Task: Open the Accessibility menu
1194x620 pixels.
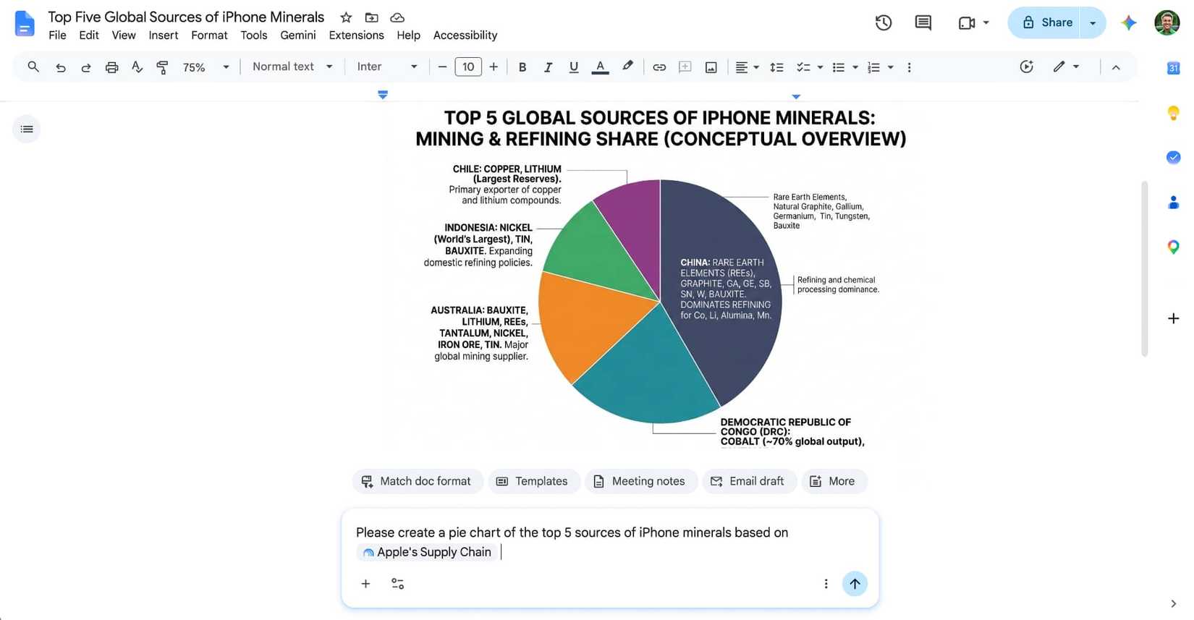Action: point(465,35)
